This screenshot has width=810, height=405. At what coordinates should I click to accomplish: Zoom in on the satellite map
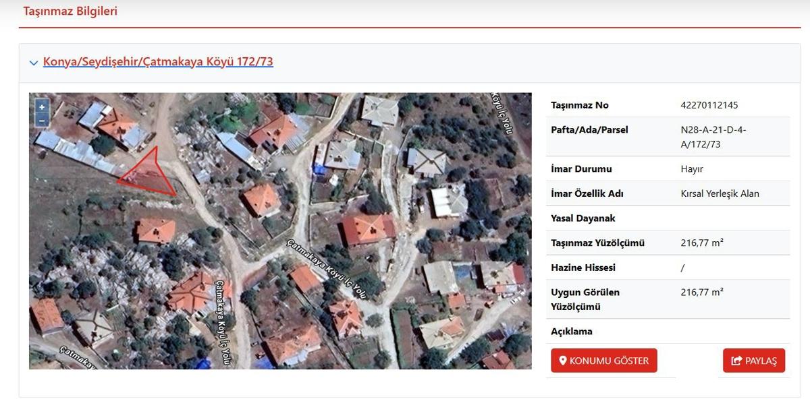[x=42, y=107]
